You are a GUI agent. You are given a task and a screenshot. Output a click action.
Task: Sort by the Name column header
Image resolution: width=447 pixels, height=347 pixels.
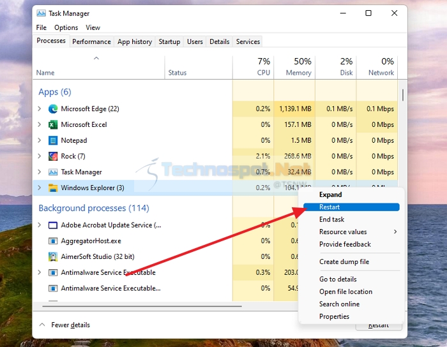click(98, 68)
